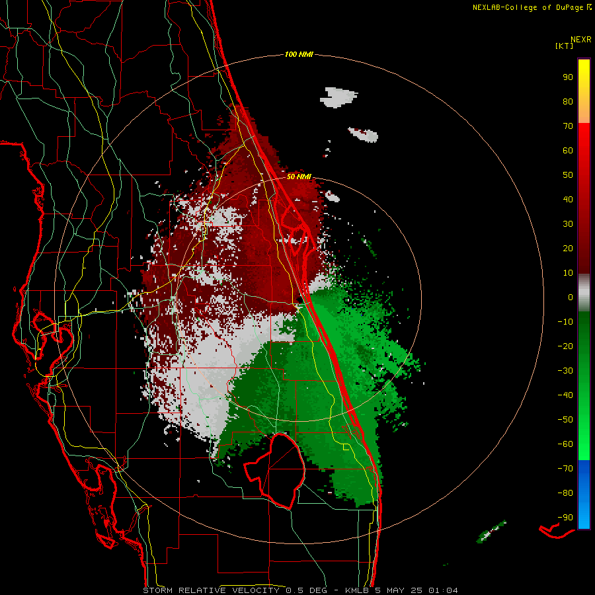Click the -80 value on velocity scale
Screen dimensions: 595x595
565,493
